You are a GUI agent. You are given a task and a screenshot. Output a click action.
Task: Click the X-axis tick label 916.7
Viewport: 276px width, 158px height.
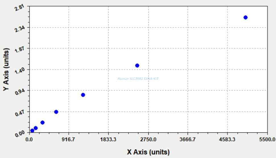69,140
